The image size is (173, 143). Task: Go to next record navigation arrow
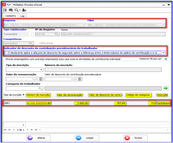(28, 130)
